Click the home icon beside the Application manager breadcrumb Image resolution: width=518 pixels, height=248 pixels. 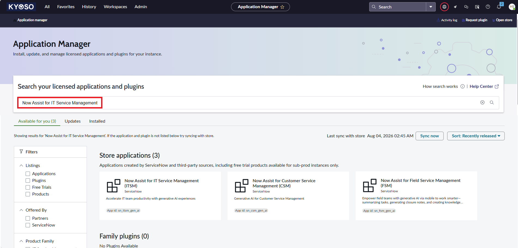[14, 20]
